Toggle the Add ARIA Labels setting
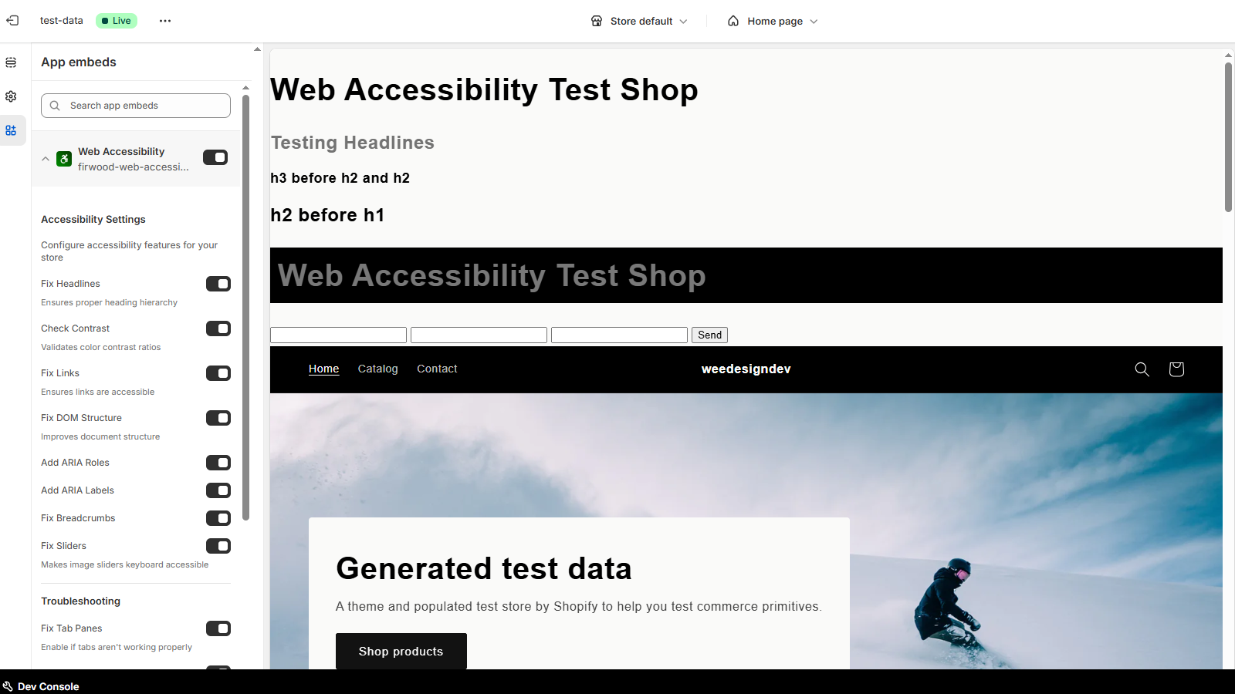This screenshot has width=1235, height=694. tap(218, 490)
